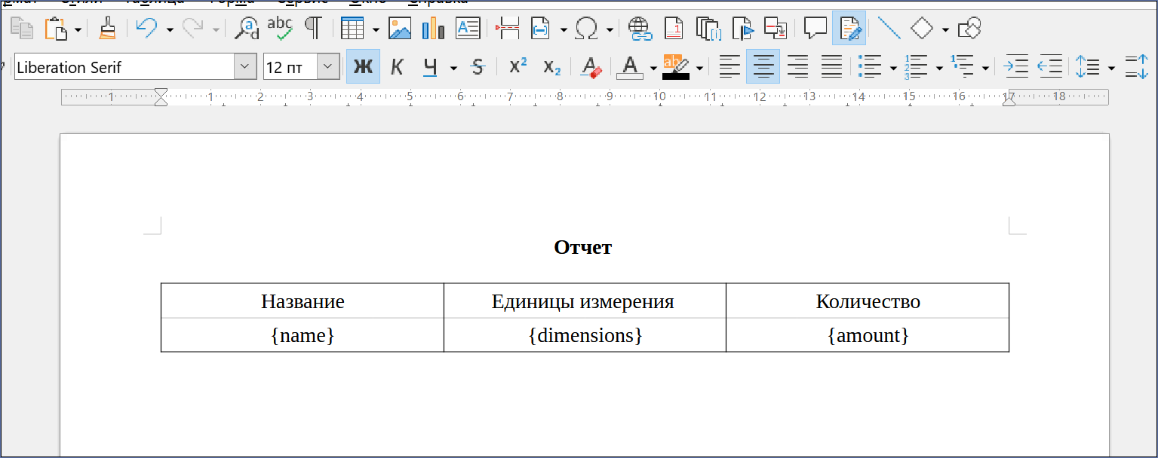Open font color dropdown arrow
Viewport: 1158px width, 458px height.
[653, 68]
